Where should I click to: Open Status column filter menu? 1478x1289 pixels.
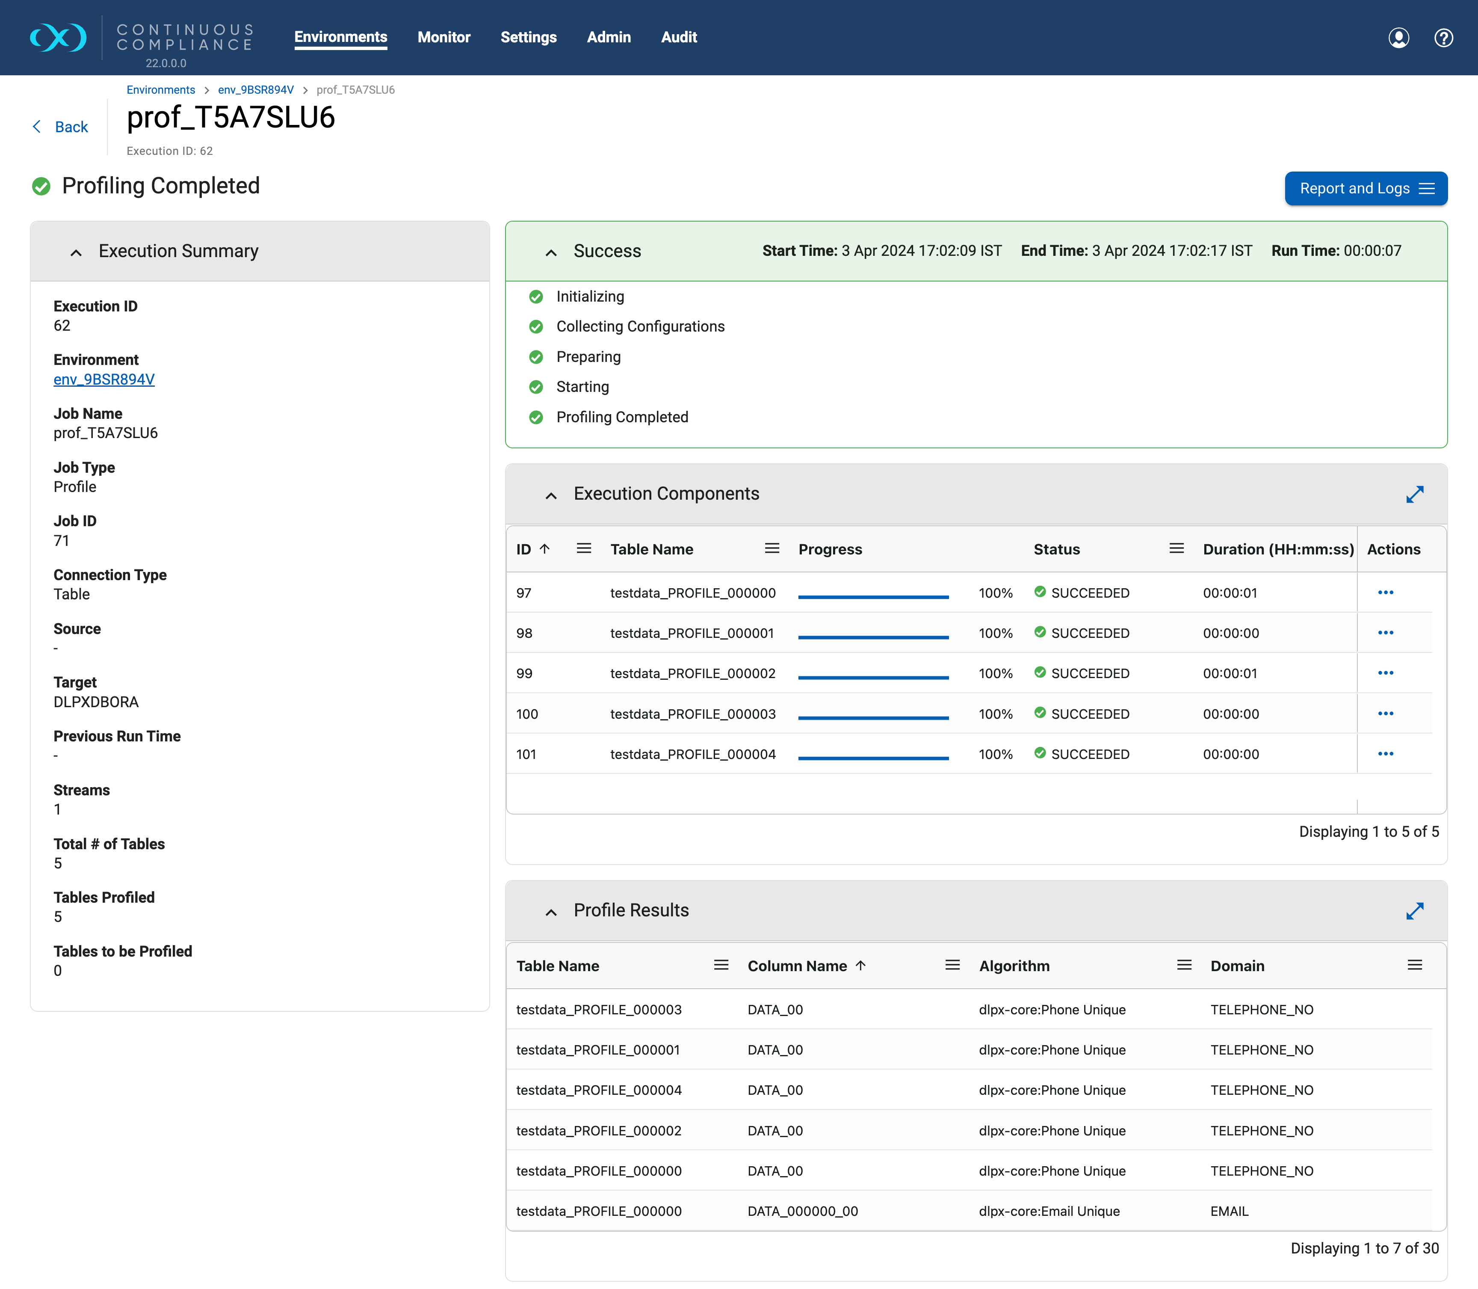(1176, 549)
